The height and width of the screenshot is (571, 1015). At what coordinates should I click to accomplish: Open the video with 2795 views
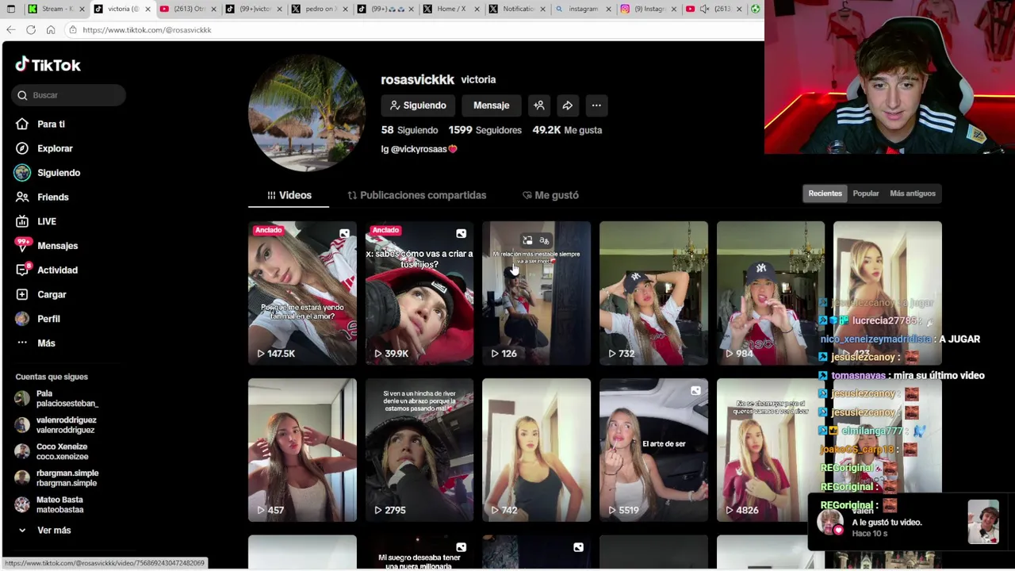coord(419,450)
